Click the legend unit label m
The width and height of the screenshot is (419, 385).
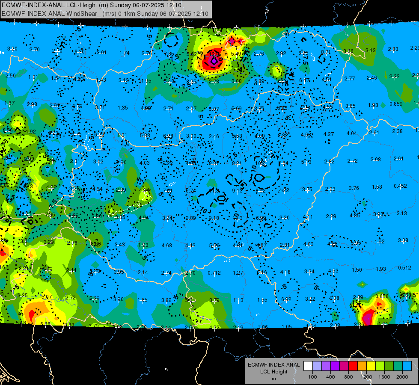273,379
